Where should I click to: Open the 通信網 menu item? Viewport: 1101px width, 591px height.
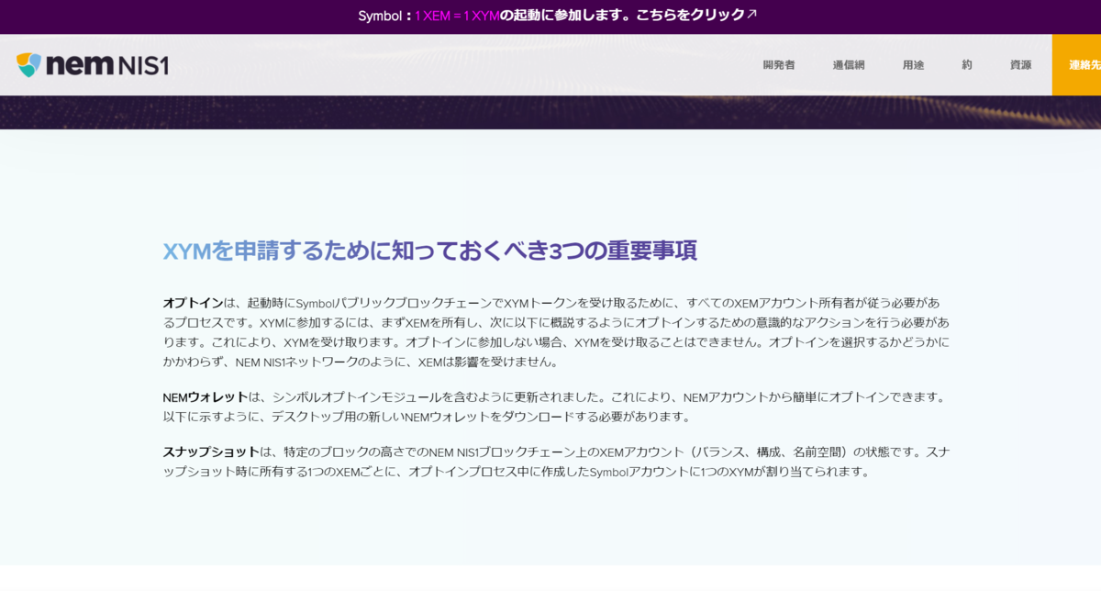coord(849,65)
